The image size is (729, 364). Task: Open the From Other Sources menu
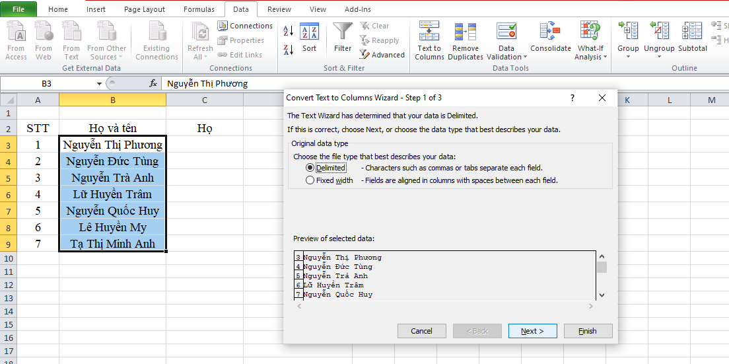point(106,40)
